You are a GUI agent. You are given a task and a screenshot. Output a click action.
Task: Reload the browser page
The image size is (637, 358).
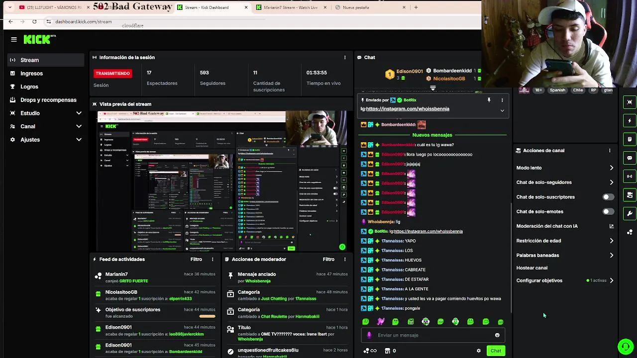(34, 21)
